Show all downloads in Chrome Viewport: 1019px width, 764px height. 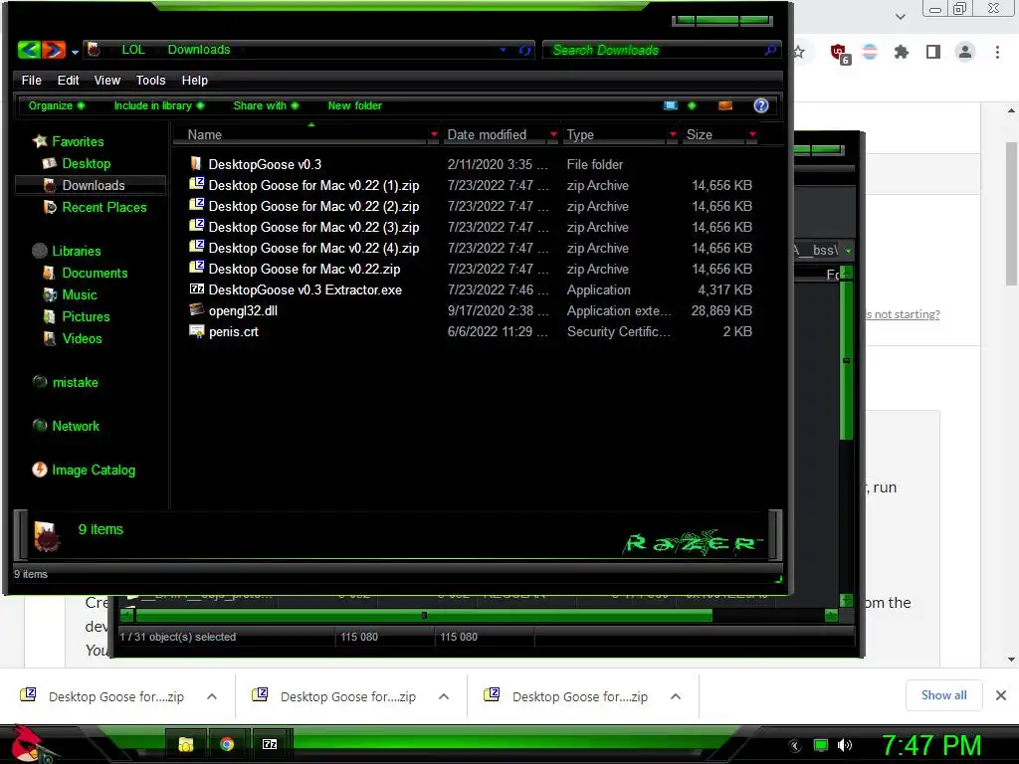coord(943,695)
